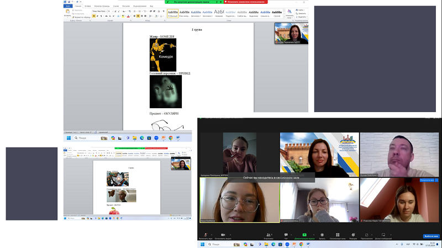Expand the Word styles gallery
This screenshot has height=248, width=442.
point(282,17)
